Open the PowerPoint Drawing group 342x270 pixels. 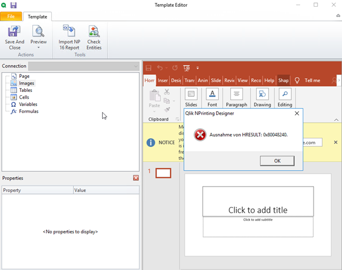[262, 97]
